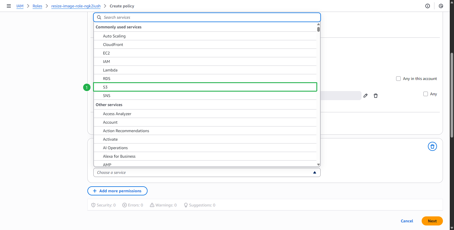
Task: Choose SNS service
Action: click(205, 96)
